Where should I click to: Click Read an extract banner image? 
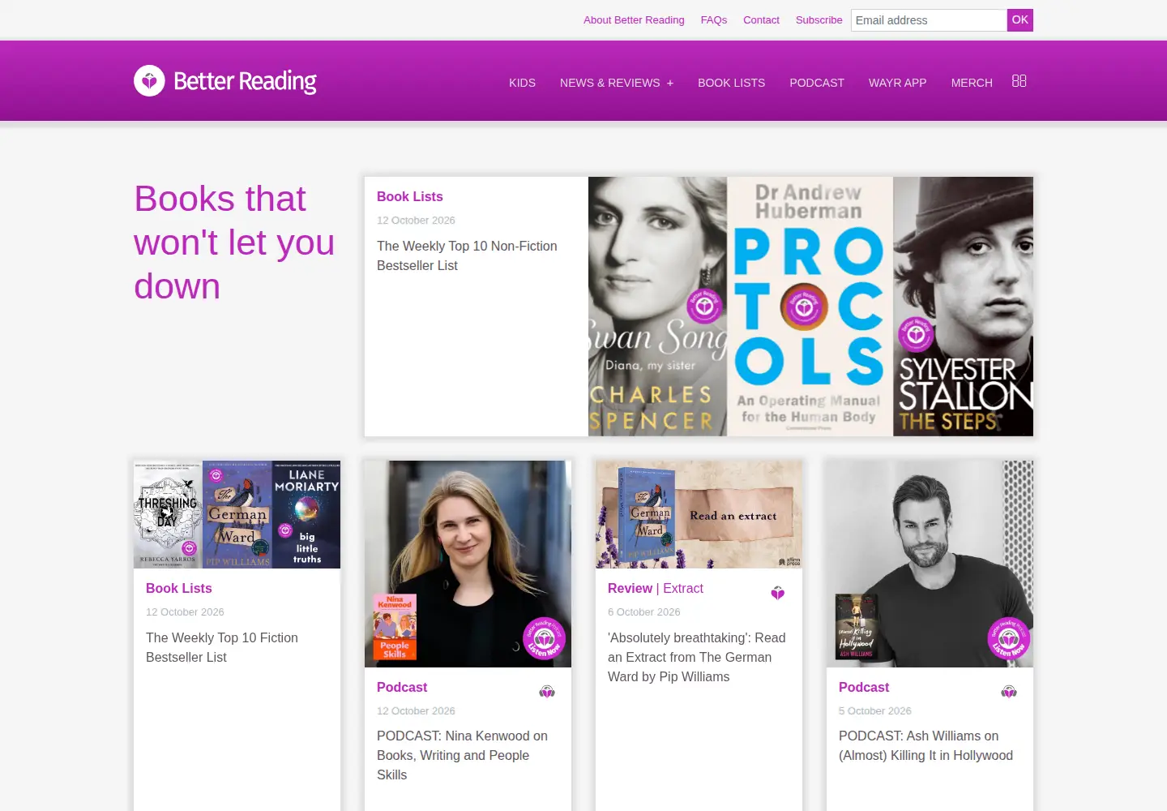699,514
